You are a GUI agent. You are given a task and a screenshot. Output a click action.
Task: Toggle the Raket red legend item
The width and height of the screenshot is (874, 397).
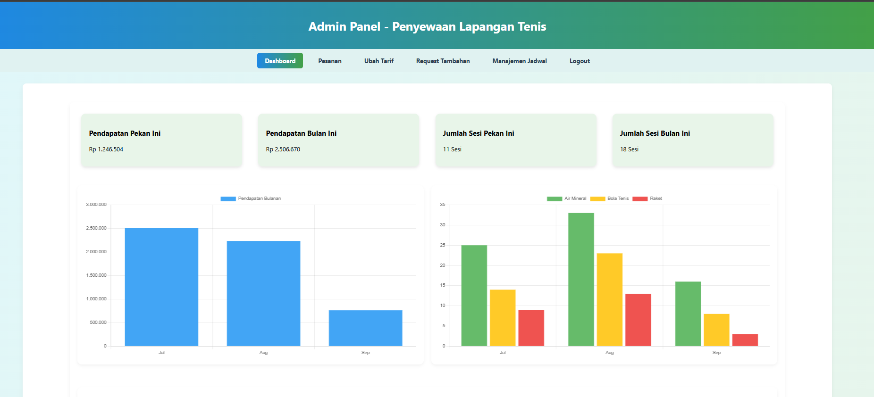tap(640, 198)
